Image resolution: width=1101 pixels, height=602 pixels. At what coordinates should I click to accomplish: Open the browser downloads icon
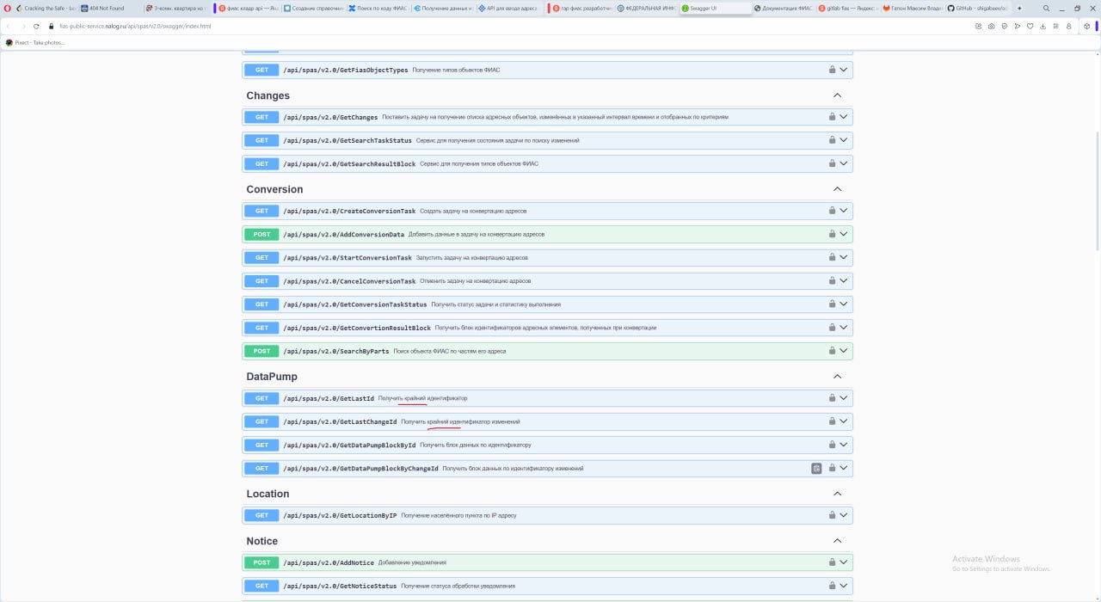tap(1043, 26)
